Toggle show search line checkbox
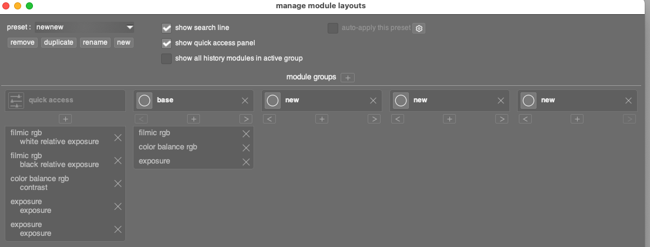This screenshot has height=247, width=650. (167, 28)
